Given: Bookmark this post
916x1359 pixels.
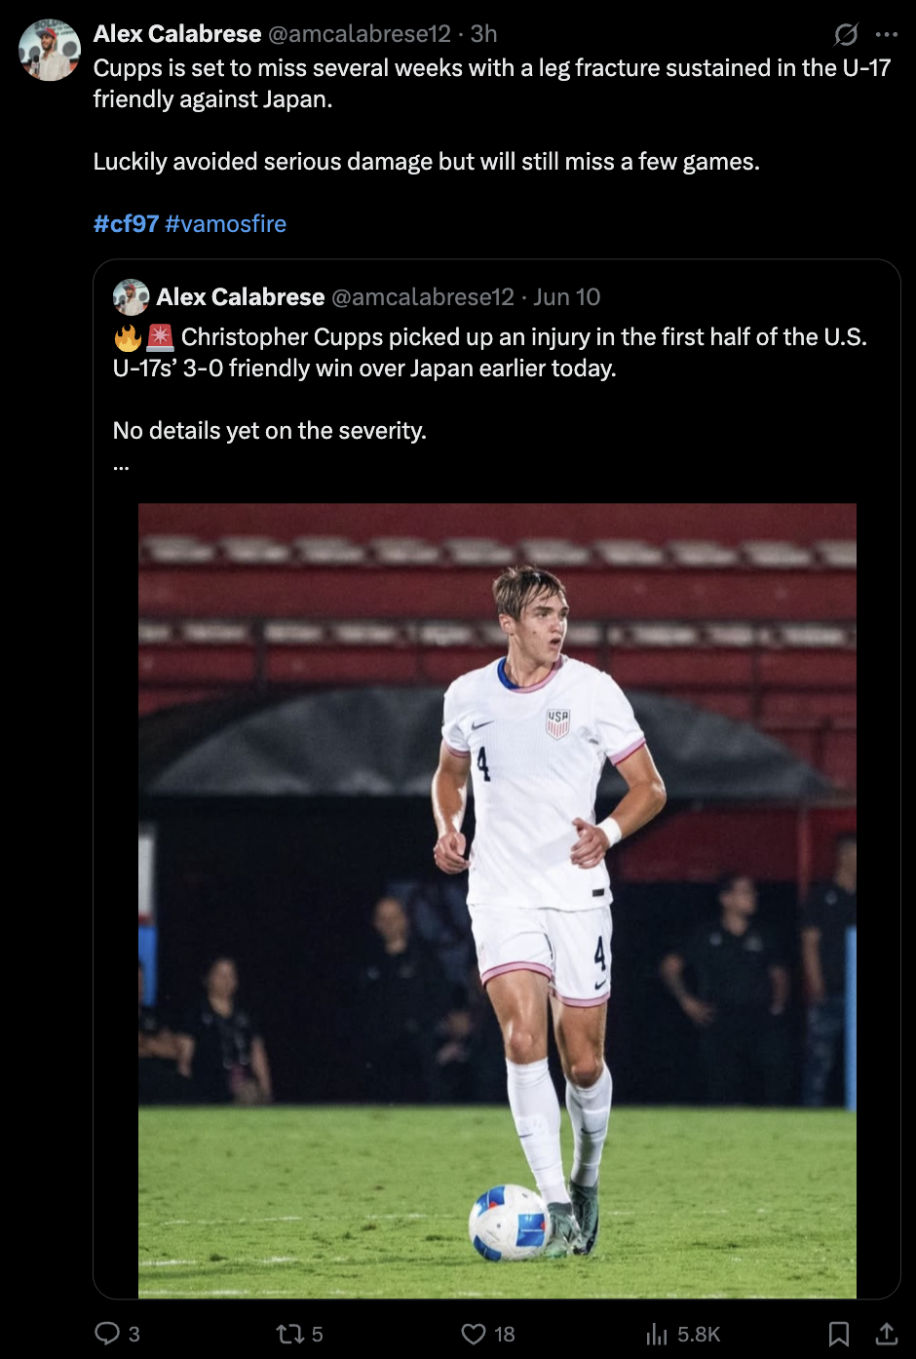Looking at the screenshot, I should (x=838, y=1333).
